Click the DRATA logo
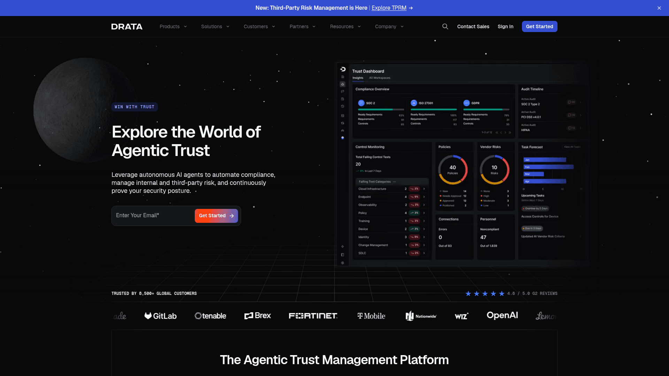Viewport: 669px width, 376px height. [x=127, y=26]
